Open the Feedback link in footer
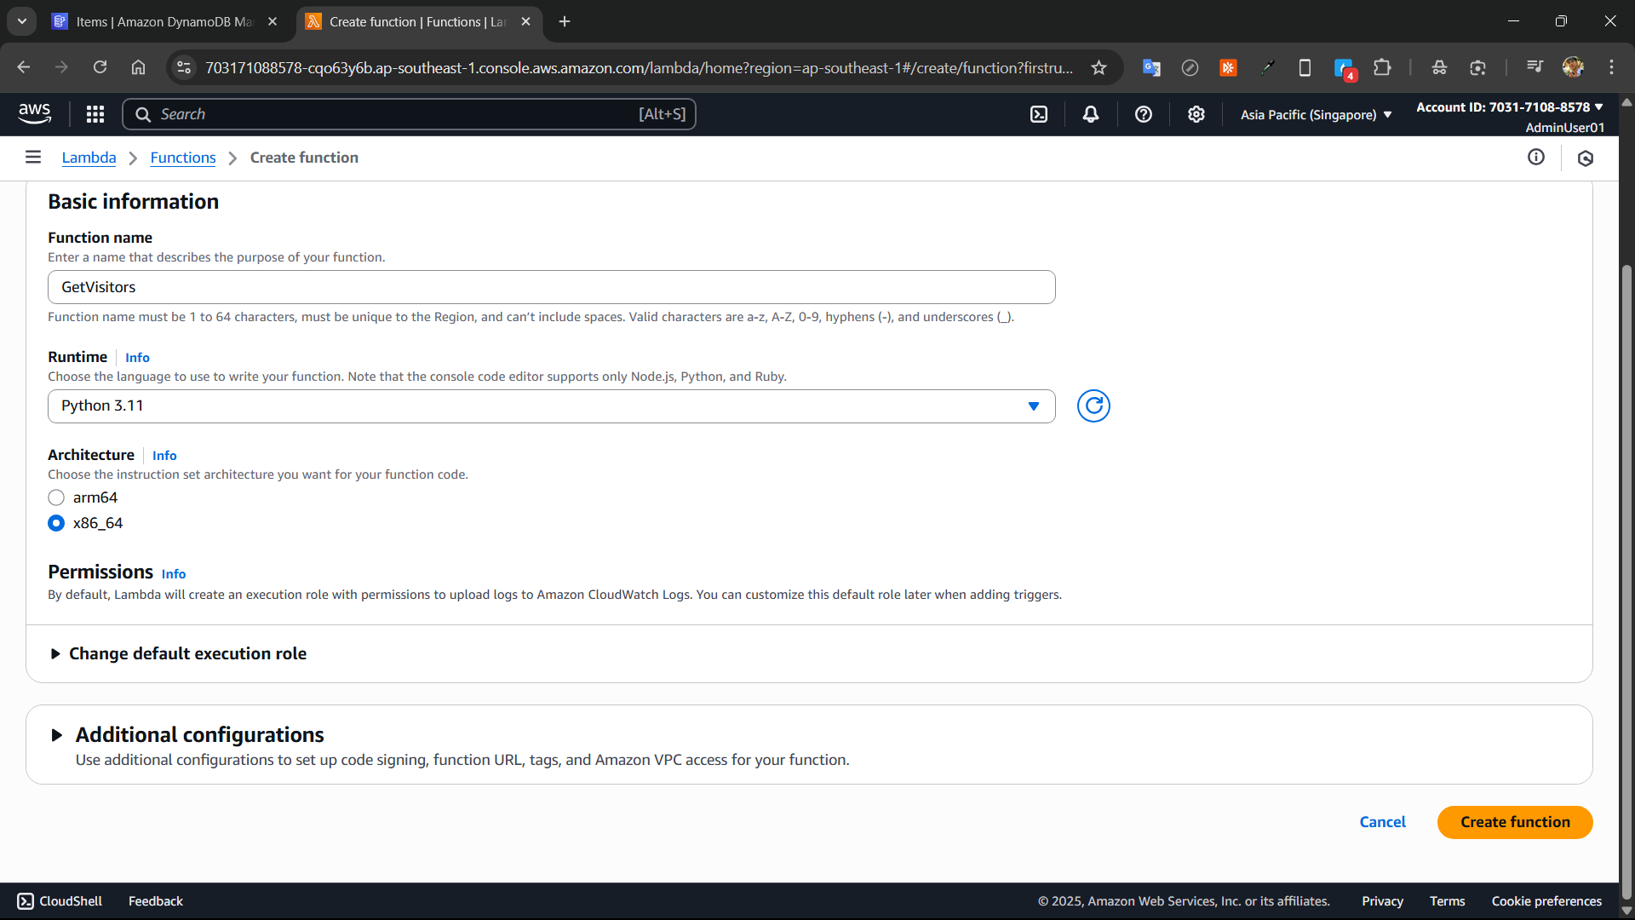The image size is (1635, 920). point(156,901)
